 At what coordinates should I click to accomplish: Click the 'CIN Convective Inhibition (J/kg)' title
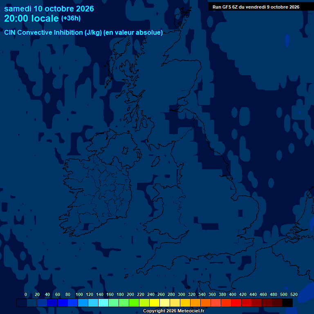pyautogui.click(x=53, y=32)
